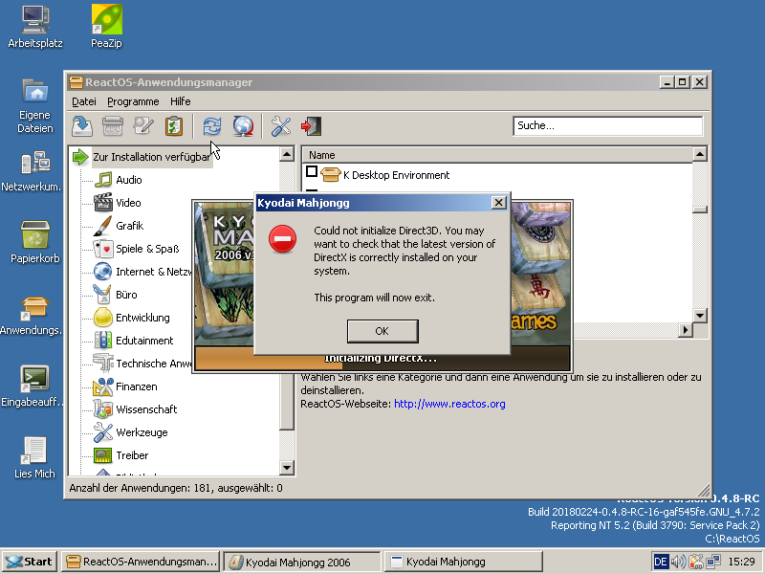The image size is (765, 574).
Task: Click application list scroll-up arrow
Action: [700, 154]
